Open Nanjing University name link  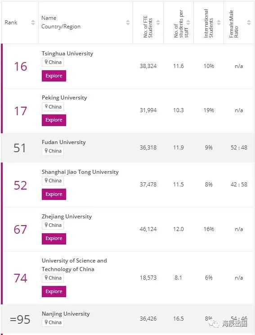[x=66, y=314]
